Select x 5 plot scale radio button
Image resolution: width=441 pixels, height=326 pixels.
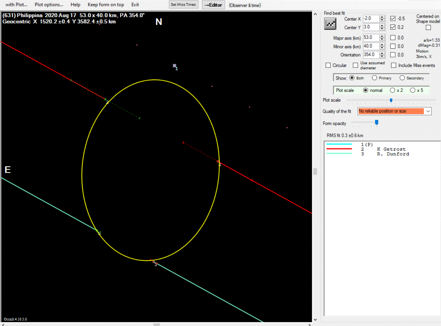tap(413, 90)
